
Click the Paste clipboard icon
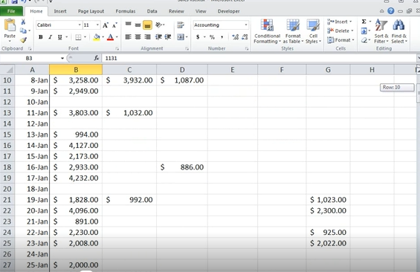[10, 26]
